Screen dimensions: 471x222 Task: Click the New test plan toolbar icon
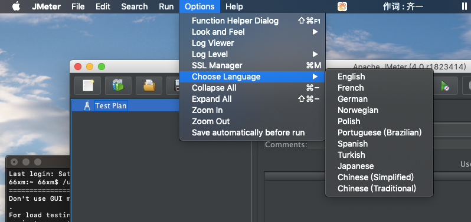tap(88, 86)
